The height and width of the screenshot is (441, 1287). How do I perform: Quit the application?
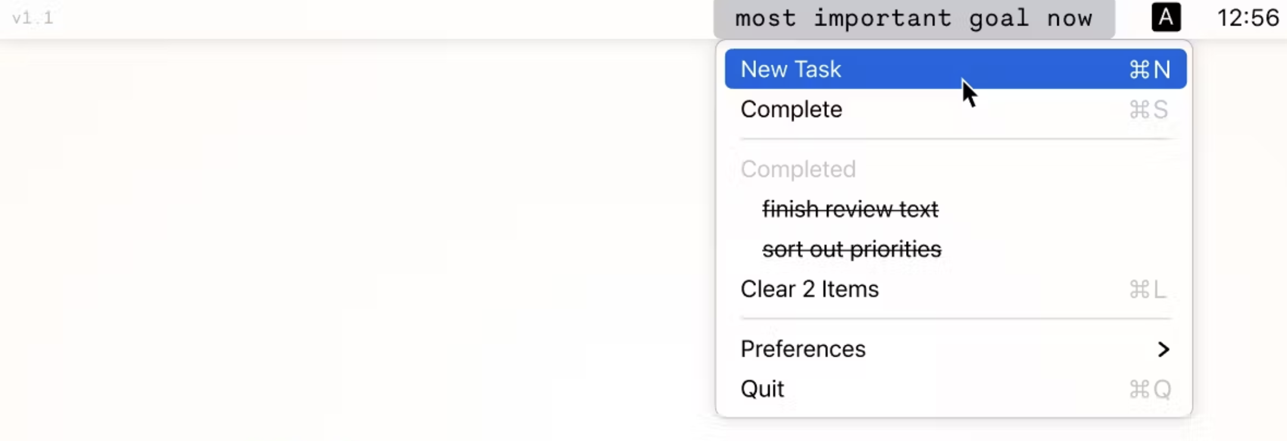955,389
